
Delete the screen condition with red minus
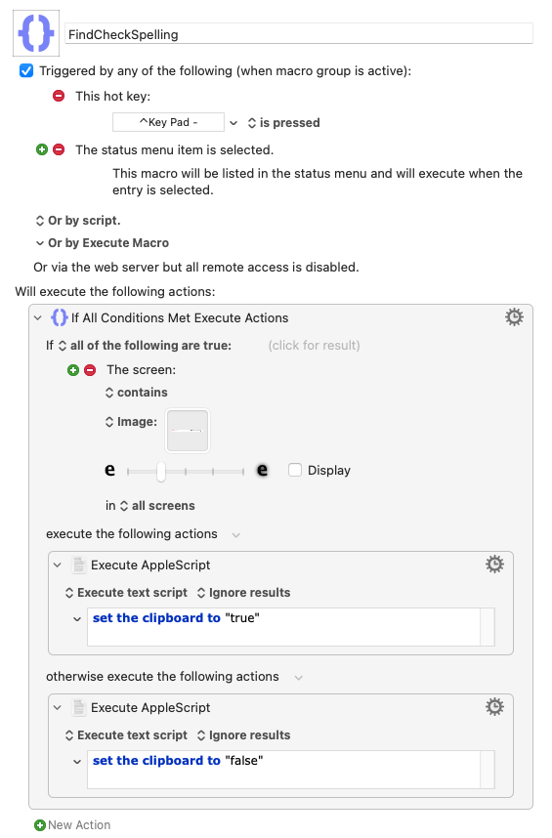point(90,370)
